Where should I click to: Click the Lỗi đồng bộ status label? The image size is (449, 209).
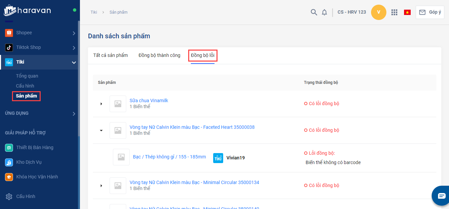(319, 153)
